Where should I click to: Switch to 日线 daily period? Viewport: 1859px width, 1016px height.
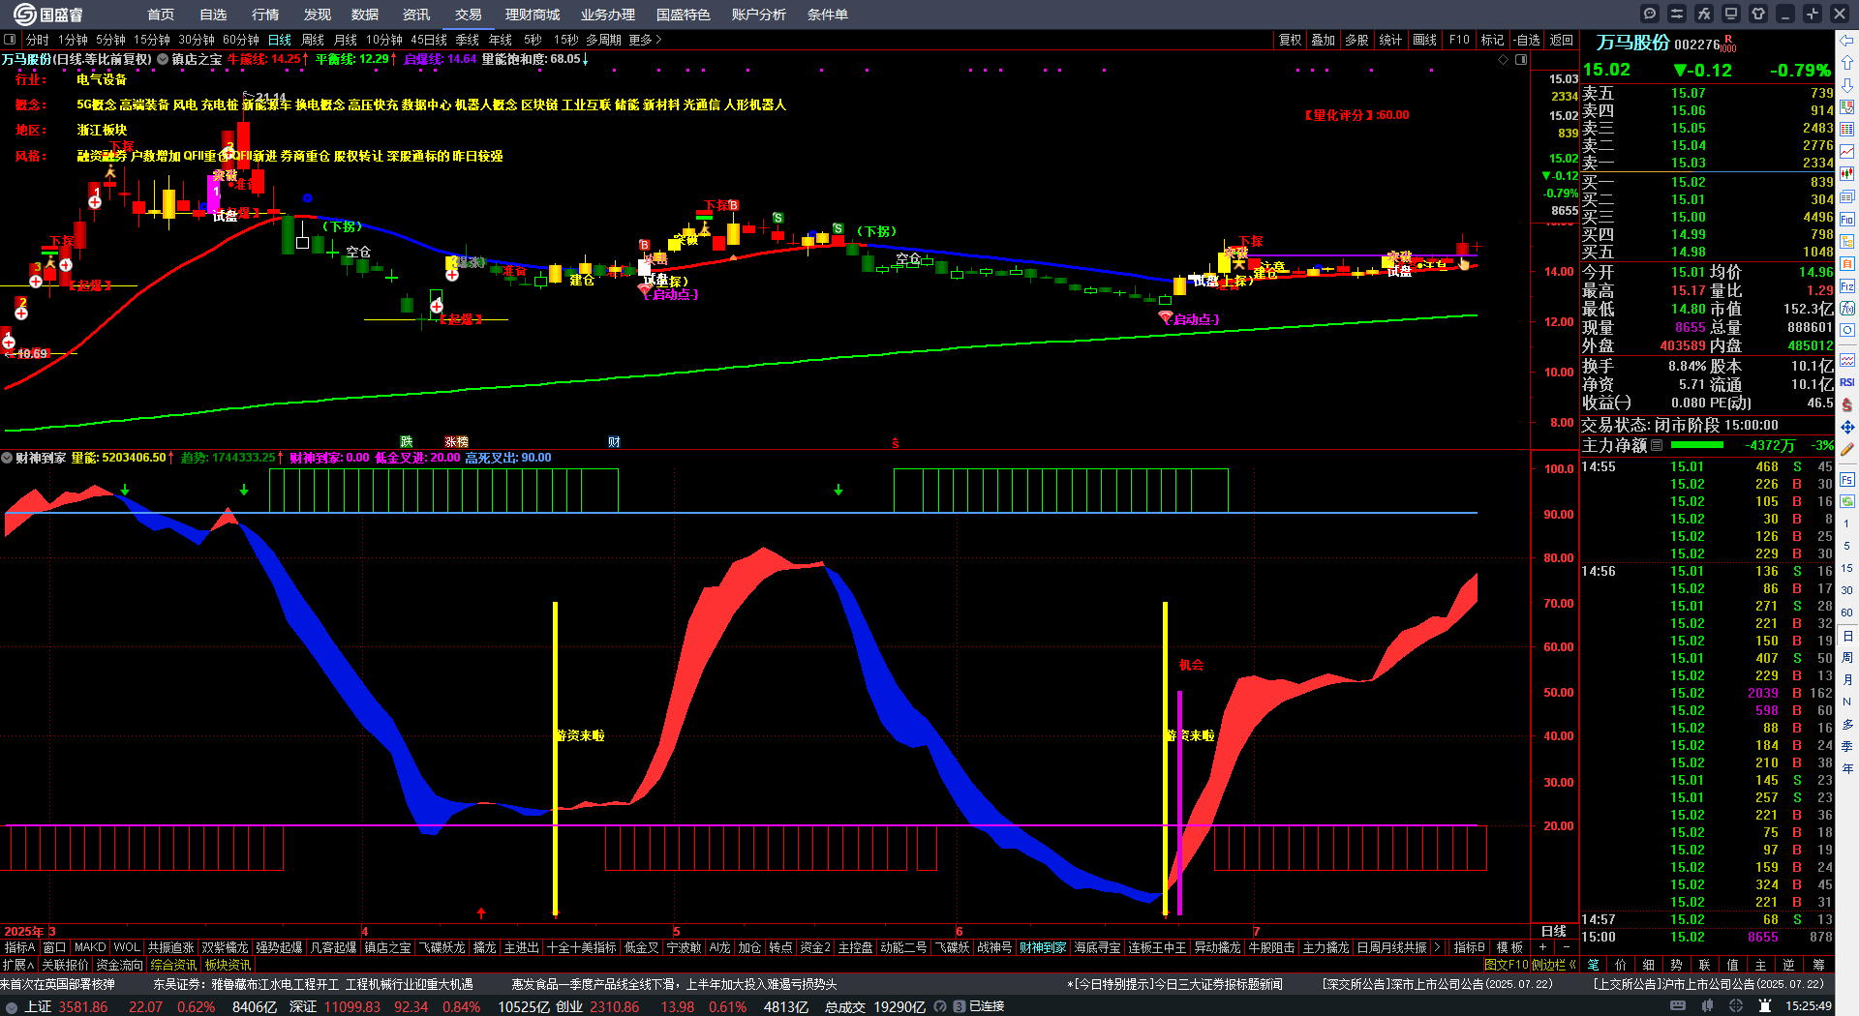tap(280, 40)
